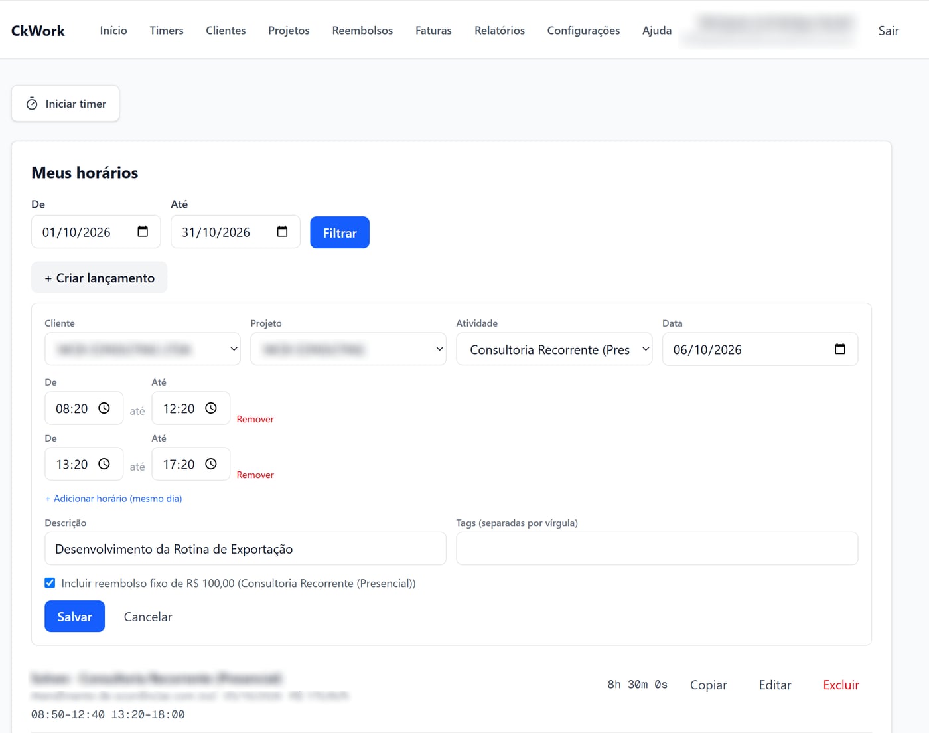Focus the Descrição text field
This screenshot has height=733, width=929.
pos(246,548)
